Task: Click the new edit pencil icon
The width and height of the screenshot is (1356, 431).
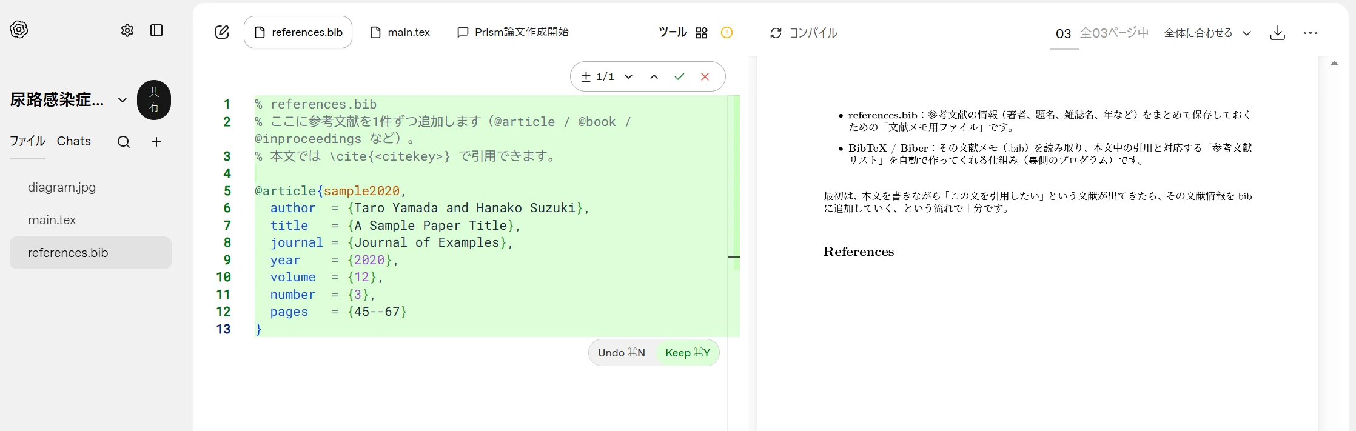Action: [222, 32]
